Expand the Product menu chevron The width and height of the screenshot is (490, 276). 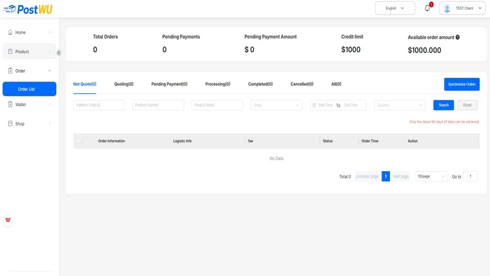pyautogui.click(x=50, y=52)
